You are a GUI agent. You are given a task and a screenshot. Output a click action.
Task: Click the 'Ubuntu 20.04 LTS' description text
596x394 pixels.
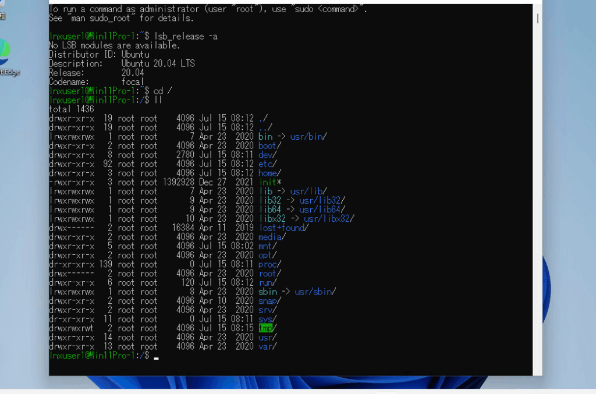pos(158,63)
